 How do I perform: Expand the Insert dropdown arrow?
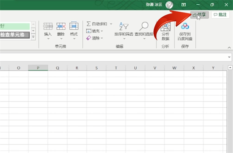48,39
